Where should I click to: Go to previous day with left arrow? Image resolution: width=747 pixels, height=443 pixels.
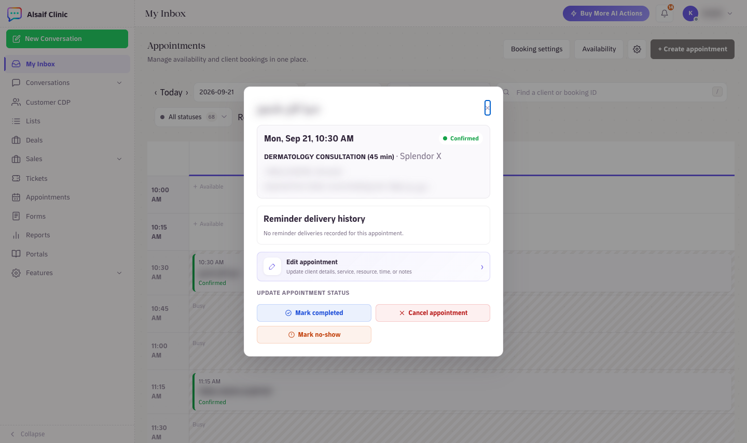coord(156,93)
